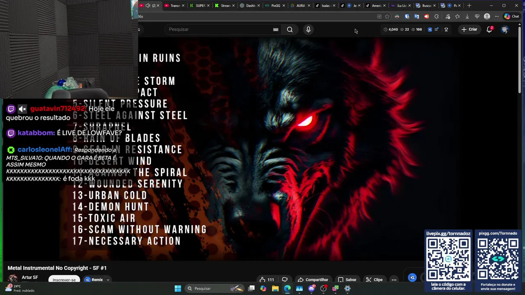
Task: Click chat username katabbom
Action: pos(36,133)
